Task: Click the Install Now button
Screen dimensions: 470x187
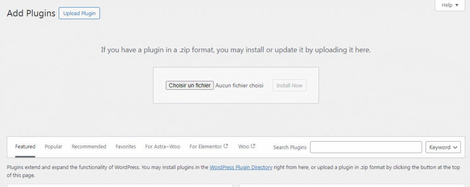Action: coord(289,86)
